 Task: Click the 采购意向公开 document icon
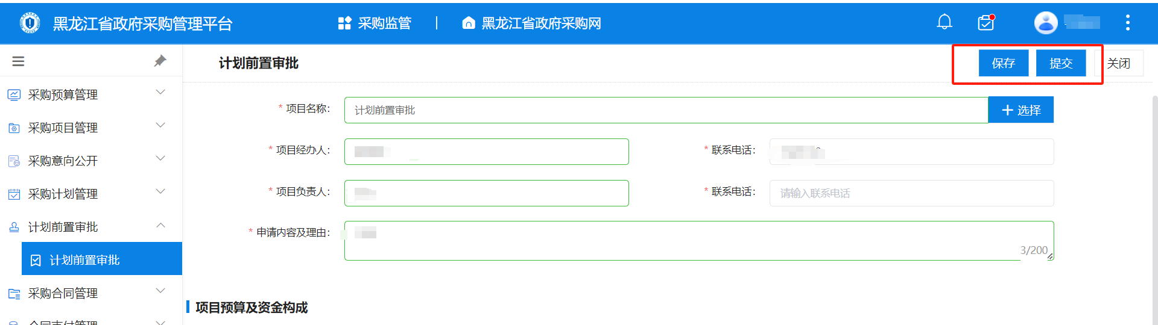click(x=14, y=161)
